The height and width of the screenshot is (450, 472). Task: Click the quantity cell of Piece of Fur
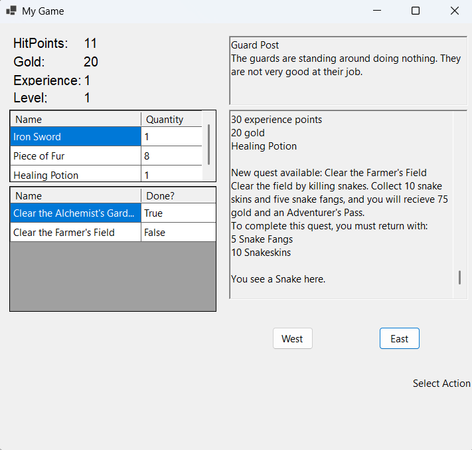tap(171, 156)
